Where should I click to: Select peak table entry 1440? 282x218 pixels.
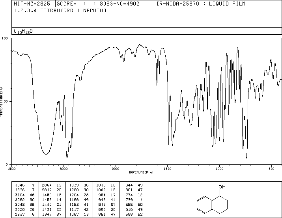pos(47,205)
